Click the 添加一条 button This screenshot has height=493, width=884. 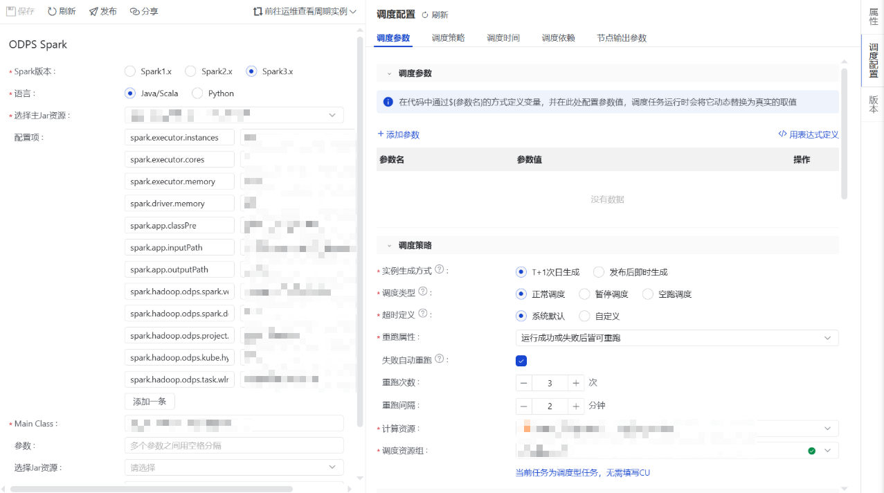click(150, 402)
